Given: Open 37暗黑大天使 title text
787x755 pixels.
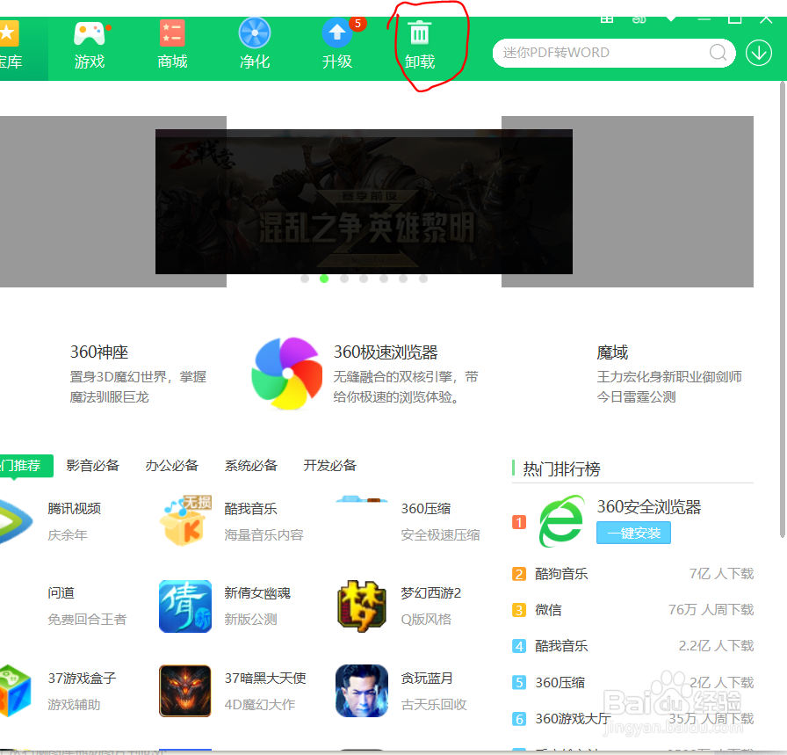Looking at the screenshot, I should 265,679.
